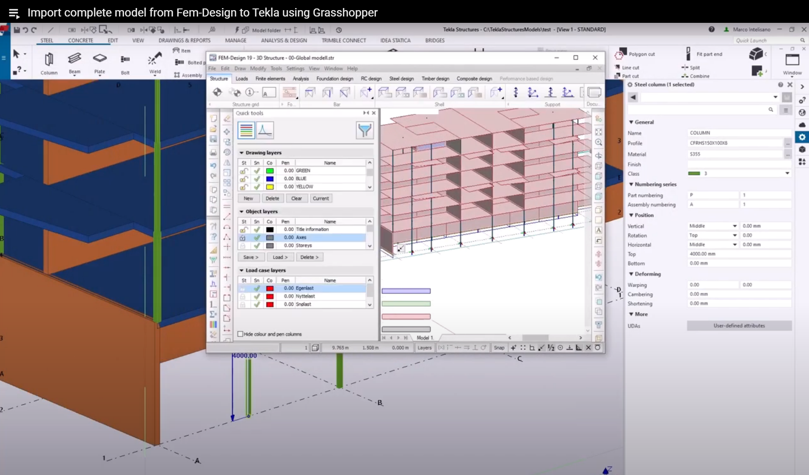Toggle the Sn checkmark of Egenlast layer
Viewport: 809px width, 475px height.
click(257, 288)
